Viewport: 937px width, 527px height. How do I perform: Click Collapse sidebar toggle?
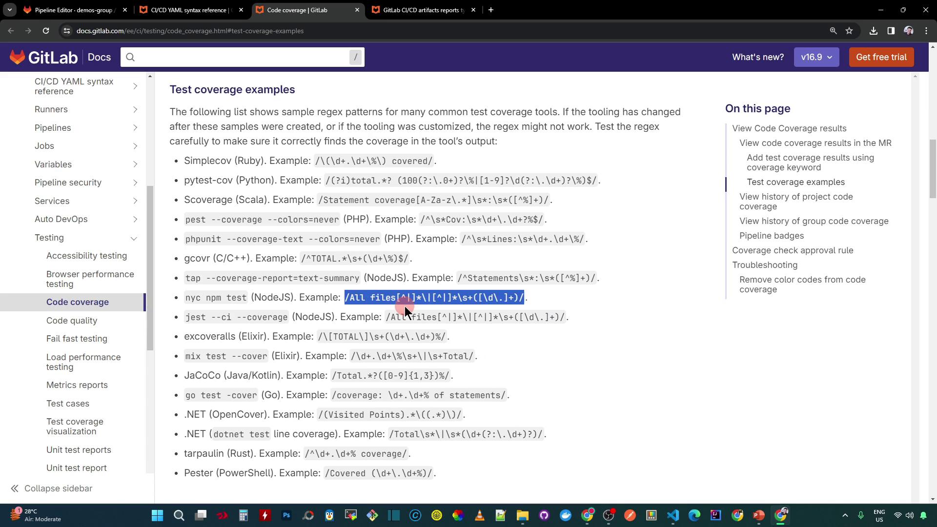[x=51, y=488]
